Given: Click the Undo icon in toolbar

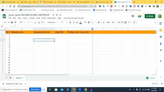Looking at the screenshot, I should point(5,22).
